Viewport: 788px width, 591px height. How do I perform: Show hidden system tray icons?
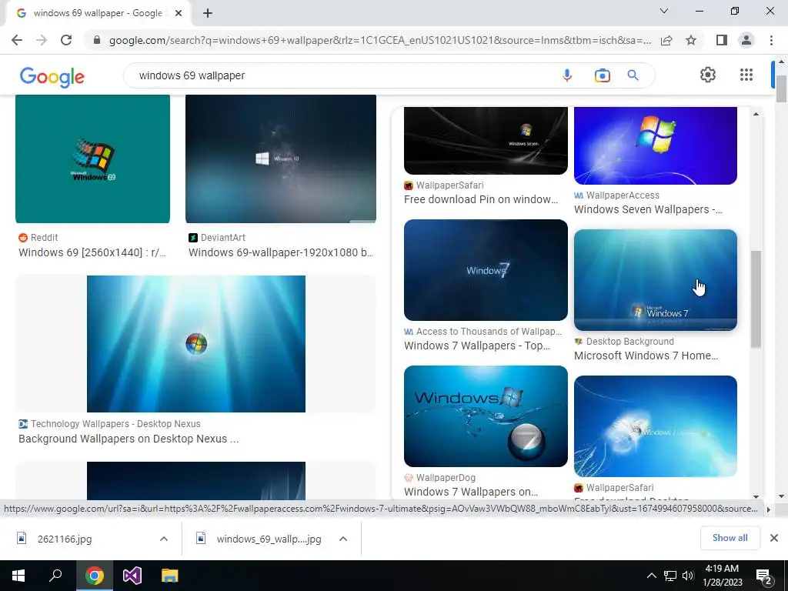pos(651,576)
